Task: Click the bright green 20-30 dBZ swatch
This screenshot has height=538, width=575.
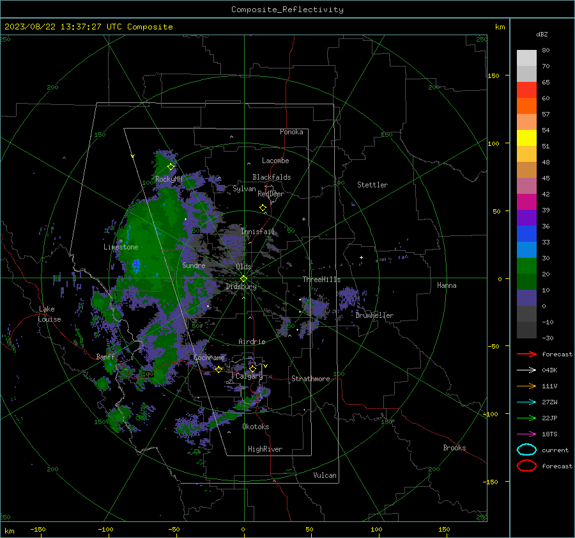Action: 526,266
